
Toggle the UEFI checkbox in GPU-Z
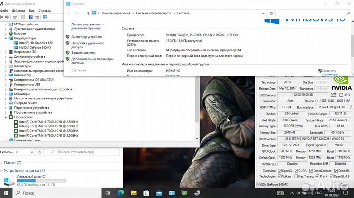click(341, 95)
